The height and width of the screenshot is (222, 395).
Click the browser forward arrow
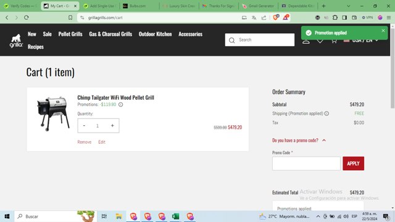(x=17, y=18)
